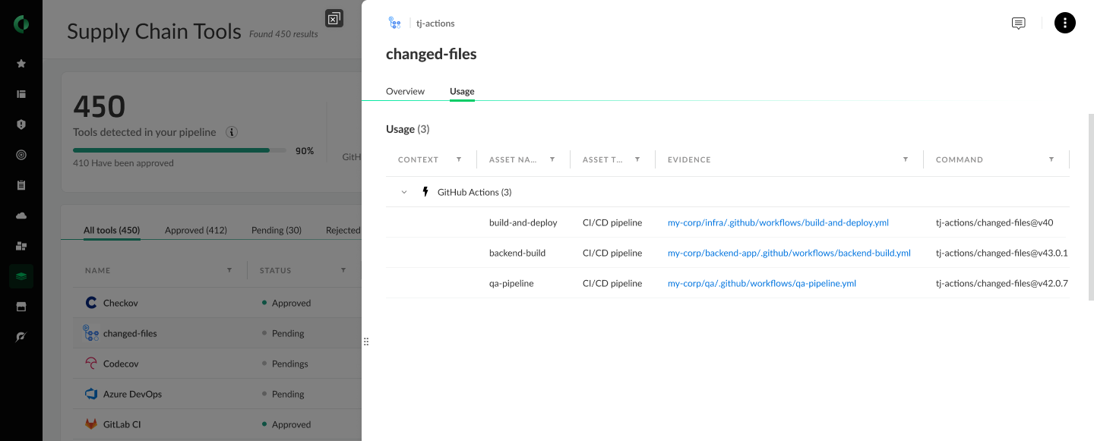Click the panel resize drag handle
Screen dimensions: 1094x441
click(x=365, y=342)
